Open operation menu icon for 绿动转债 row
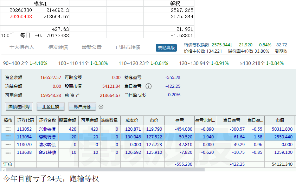 click(x=8, y=137)
